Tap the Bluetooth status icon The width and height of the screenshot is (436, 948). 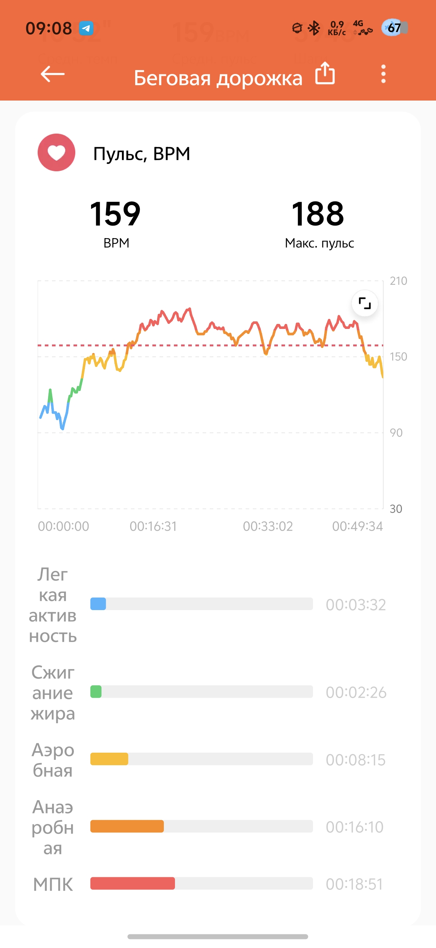pos(314,28)
